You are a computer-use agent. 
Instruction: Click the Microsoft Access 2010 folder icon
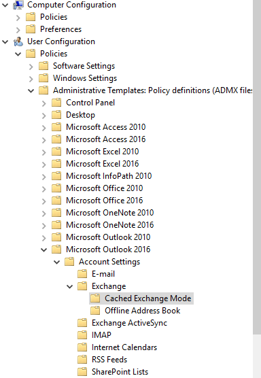pyautogui.click(x=56, y=127)
